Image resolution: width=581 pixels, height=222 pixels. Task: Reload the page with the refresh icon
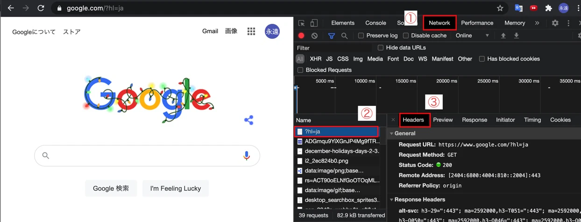click(x=41, y=8)
